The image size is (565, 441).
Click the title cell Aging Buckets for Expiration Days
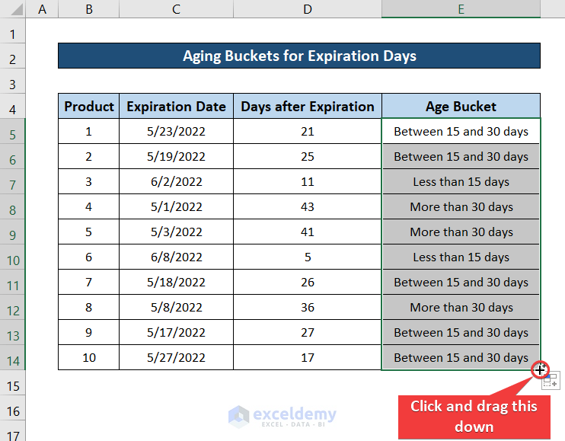298,56
